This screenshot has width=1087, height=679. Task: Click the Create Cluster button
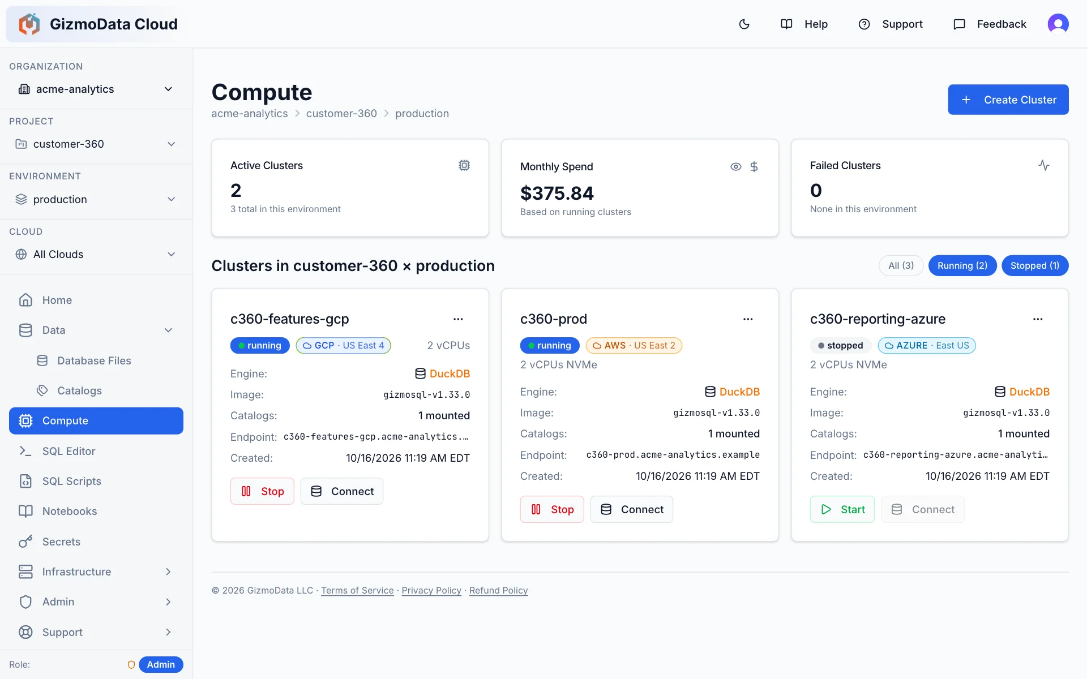(x=1008, y=100)
